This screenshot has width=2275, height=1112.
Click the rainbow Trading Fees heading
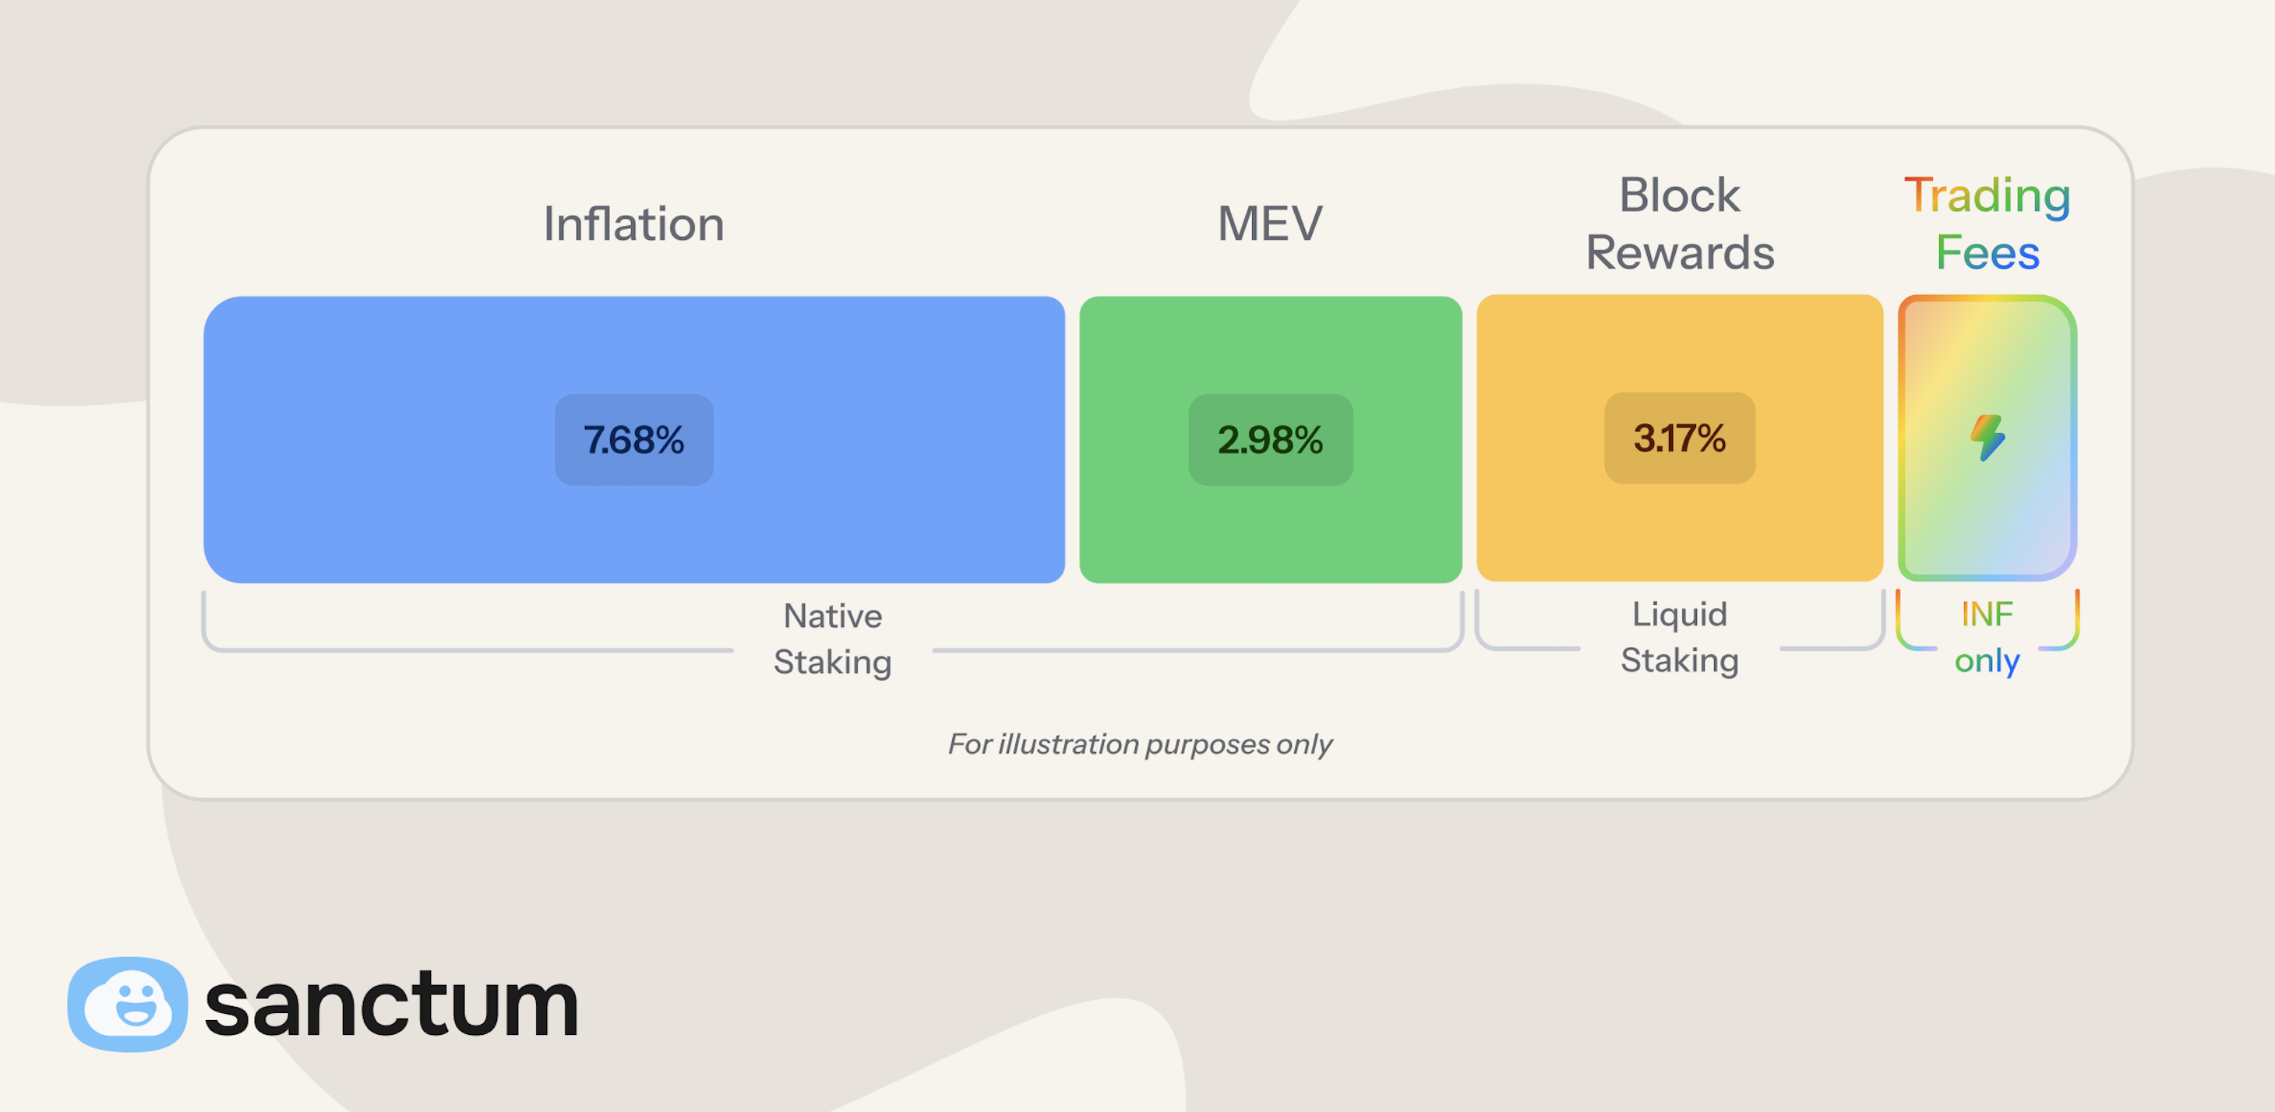(1987, 223)
